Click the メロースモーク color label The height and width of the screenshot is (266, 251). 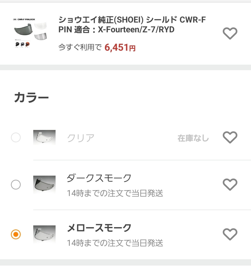99,228
